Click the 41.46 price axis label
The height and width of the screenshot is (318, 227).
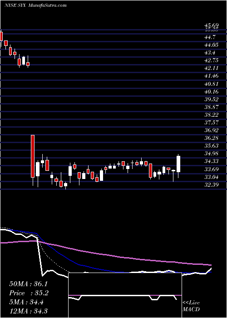tap(212, 76)
